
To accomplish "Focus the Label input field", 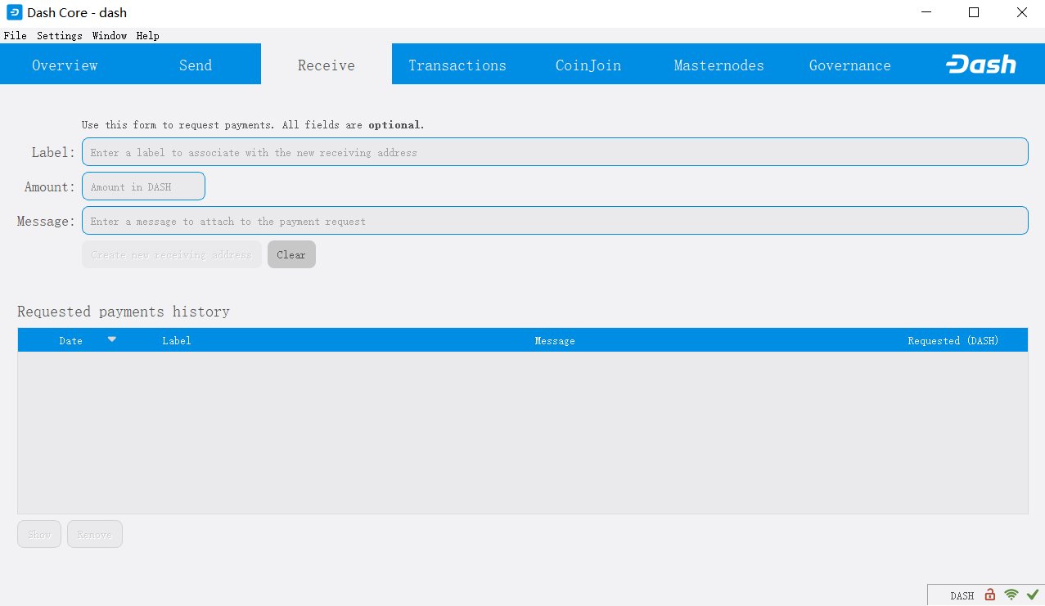I will pyautogui.click(x=555, y=152).
